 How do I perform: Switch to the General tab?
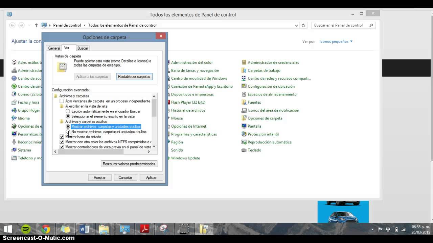[54, 48]
